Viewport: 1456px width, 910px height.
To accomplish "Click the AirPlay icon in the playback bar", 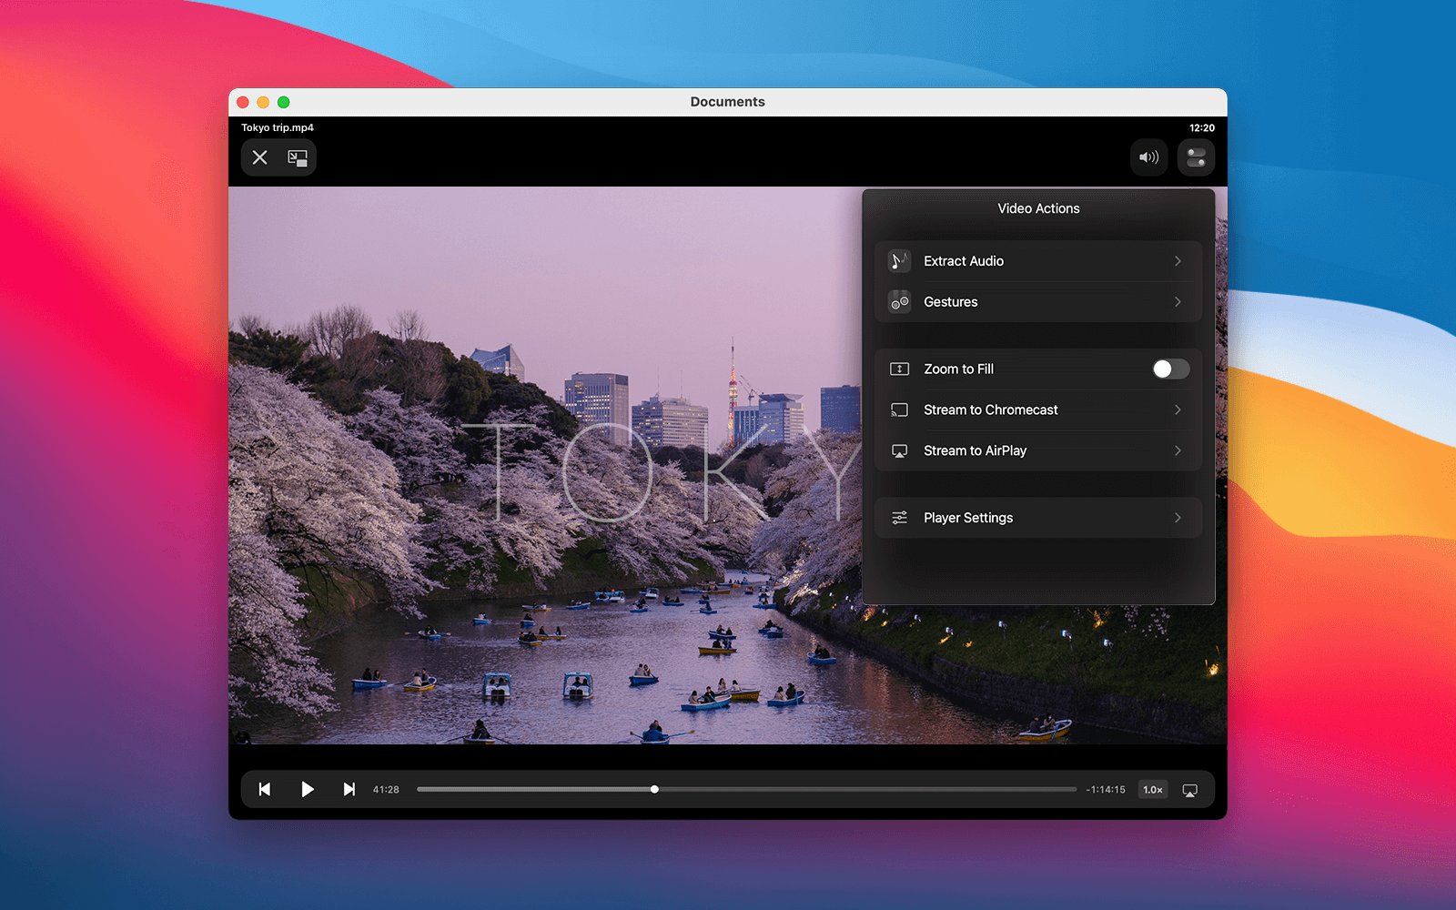I will [x=1189, y=790].
